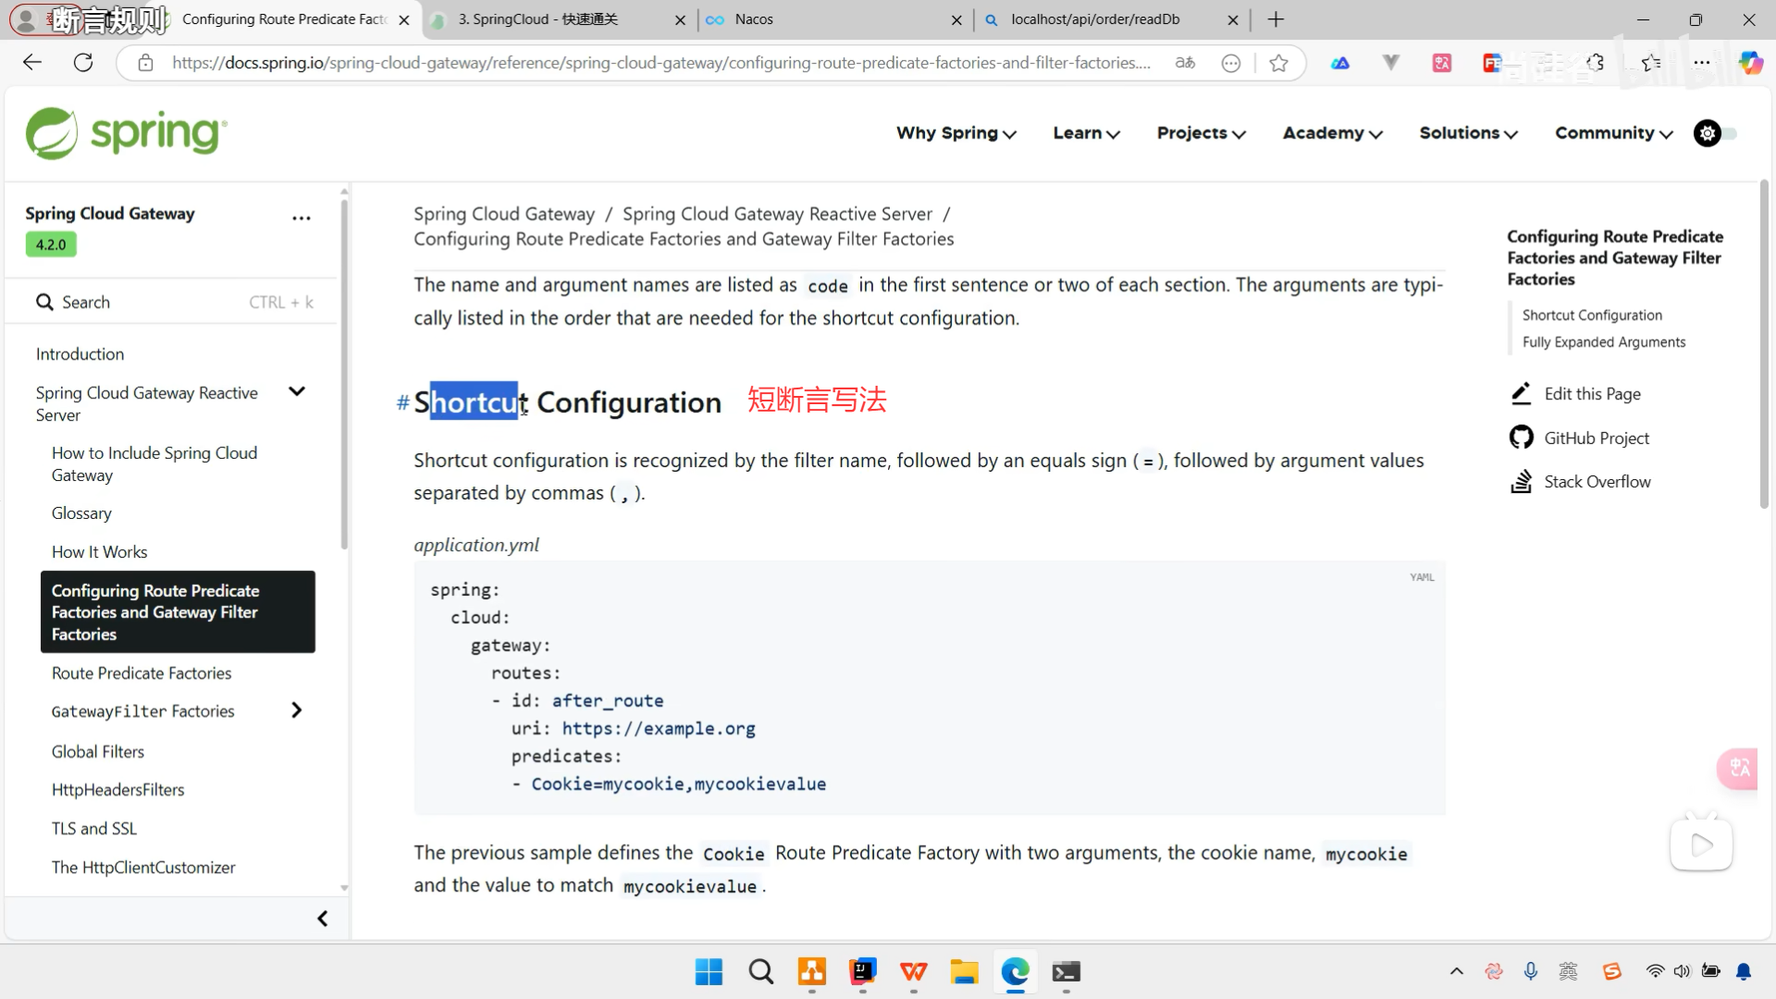Click the three-dots menu beside Spring Cloud Gateway

pos(302,218)
